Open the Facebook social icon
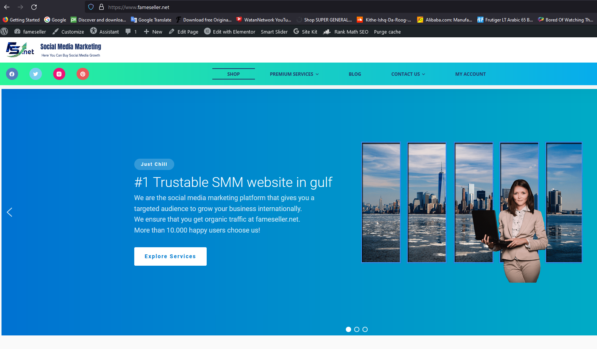Image resolution: width=597 pixels, height=349 pixels. pos(12,74)
